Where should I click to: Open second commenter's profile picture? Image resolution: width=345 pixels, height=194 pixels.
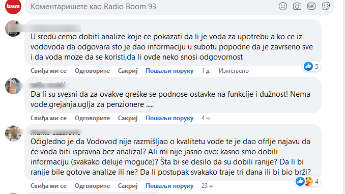(13, 86)
